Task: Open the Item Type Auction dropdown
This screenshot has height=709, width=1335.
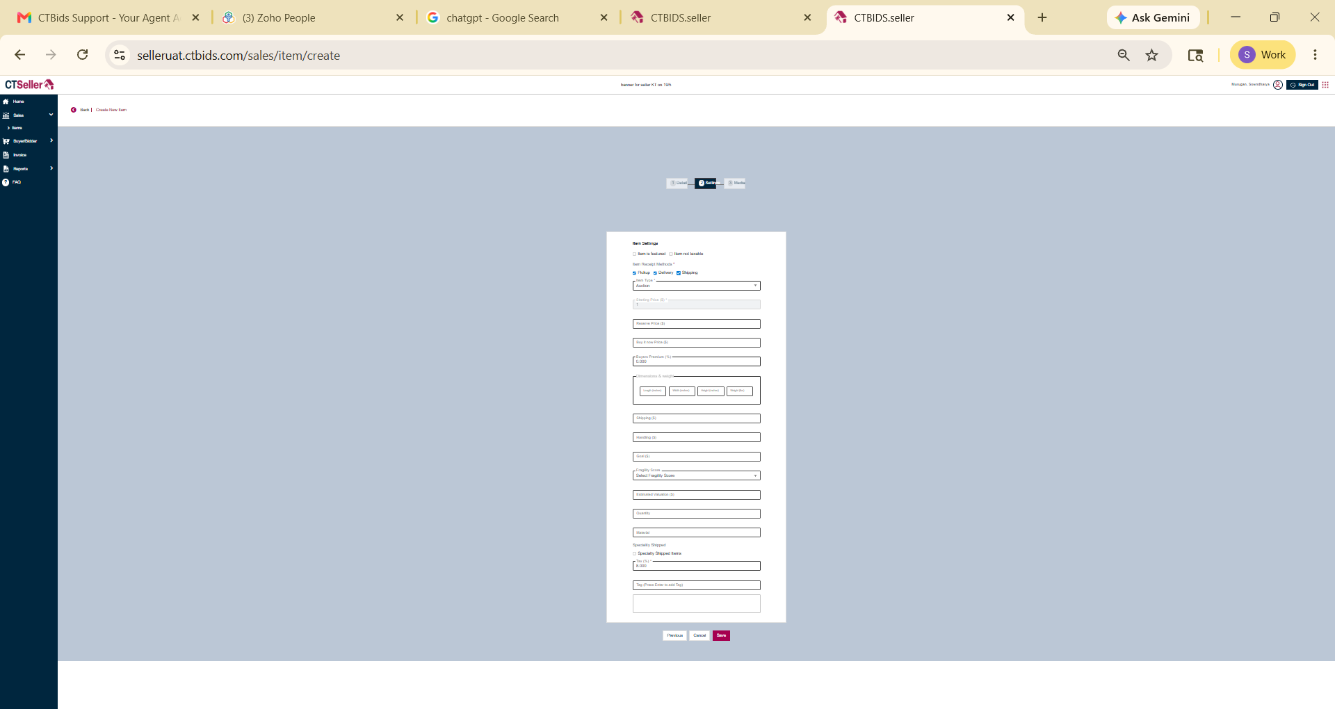Action: (x=696, y=286)
